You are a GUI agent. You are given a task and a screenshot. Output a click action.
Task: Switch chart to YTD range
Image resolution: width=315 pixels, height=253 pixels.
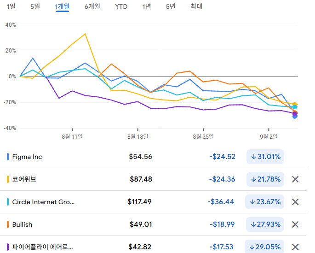[x=121, y=6]
